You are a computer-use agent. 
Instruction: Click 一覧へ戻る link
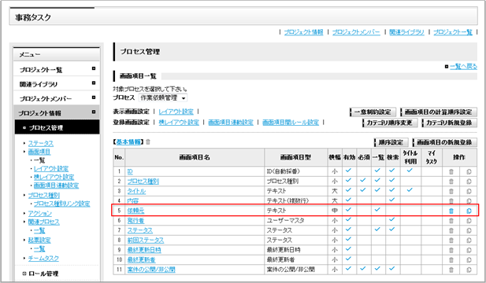pyautogui.click(x=463, y=66)
